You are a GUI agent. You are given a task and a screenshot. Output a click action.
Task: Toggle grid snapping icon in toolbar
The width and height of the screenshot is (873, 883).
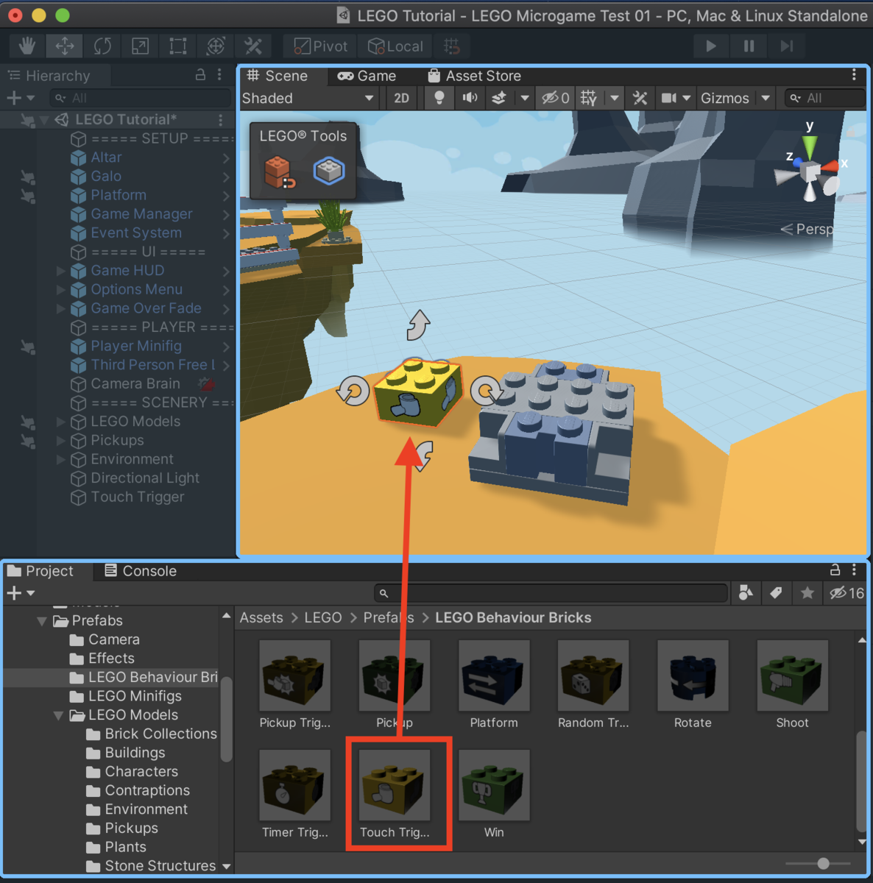click(452, 46)
